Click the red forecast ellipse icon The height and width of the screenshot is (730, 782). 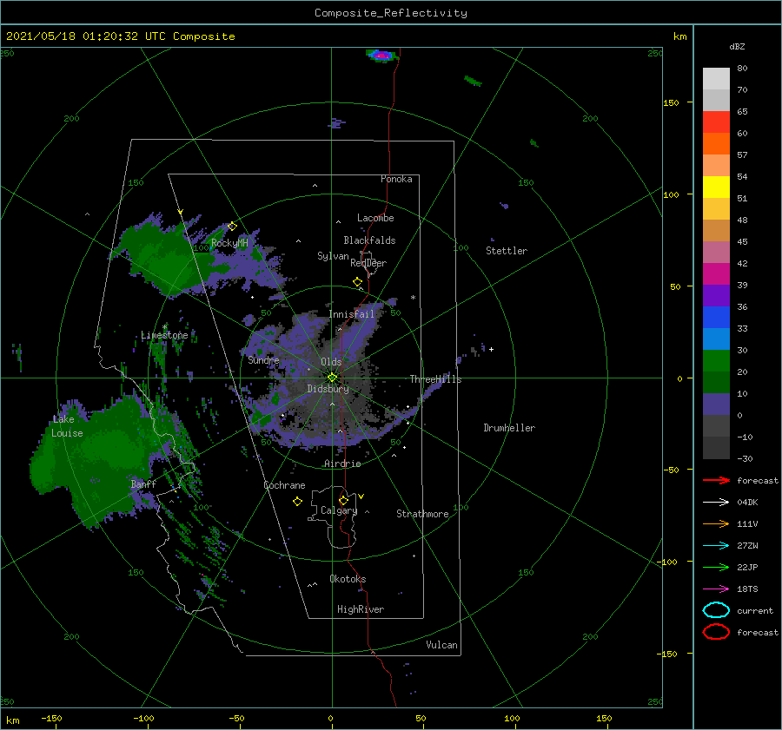click(716, 632)
